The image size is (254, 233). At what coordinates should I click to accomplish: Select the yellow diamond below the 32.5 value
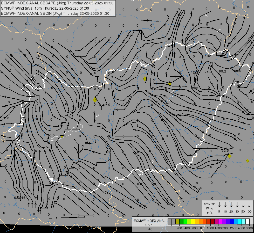click(x=230, y=156)
